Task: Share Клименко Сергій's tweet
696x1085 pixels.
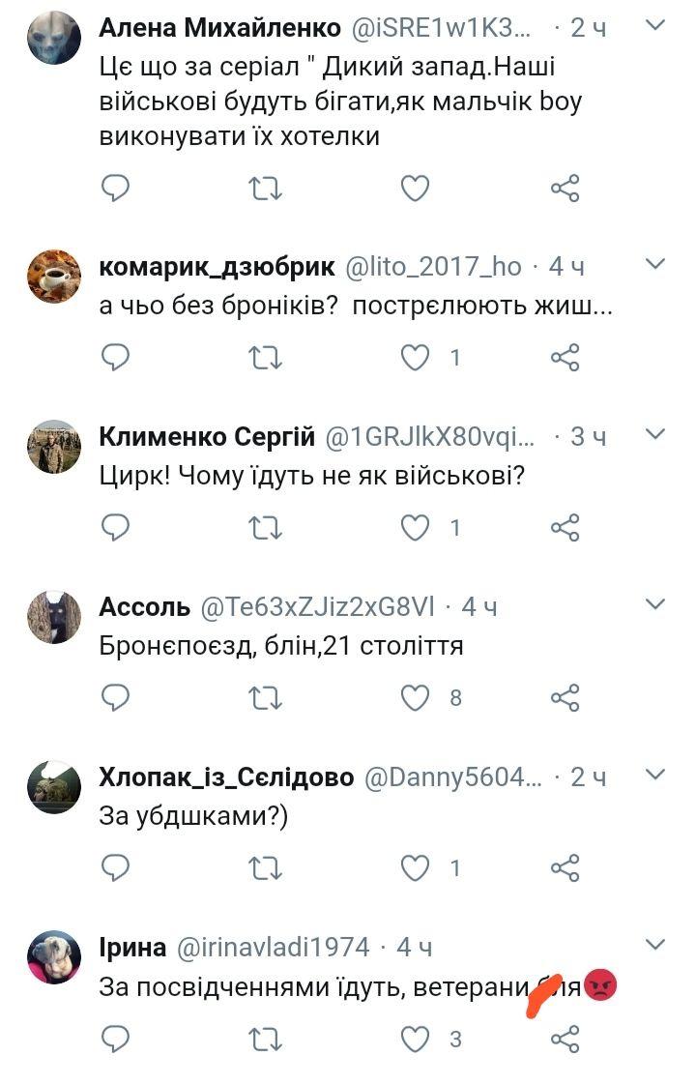Action: 565,527
